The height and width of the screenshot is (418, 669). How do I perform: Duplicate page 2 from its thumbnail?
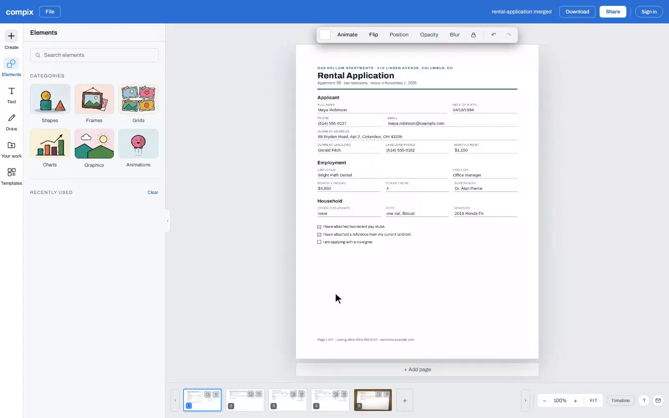pos(250,394)
